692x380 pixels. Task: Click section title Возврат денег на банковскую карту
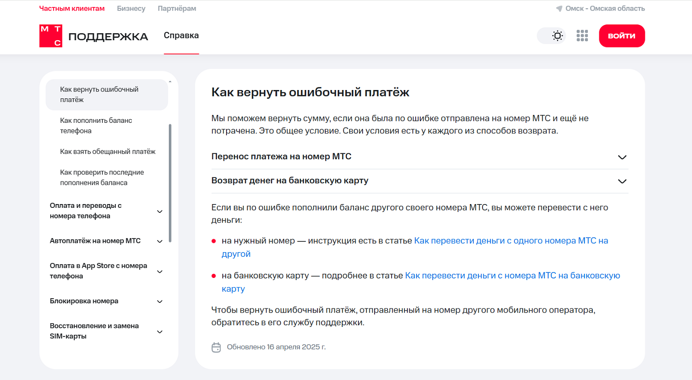point(290,181)
